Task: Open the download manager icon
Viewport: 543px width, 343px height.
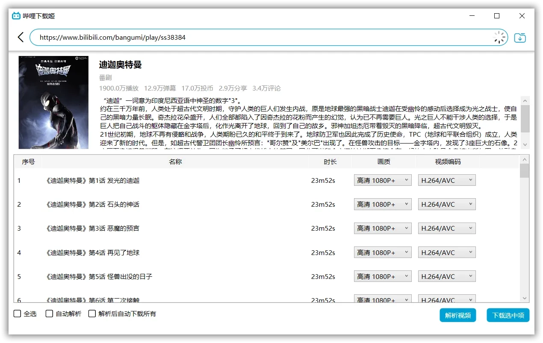Action: tap(520, 38)
